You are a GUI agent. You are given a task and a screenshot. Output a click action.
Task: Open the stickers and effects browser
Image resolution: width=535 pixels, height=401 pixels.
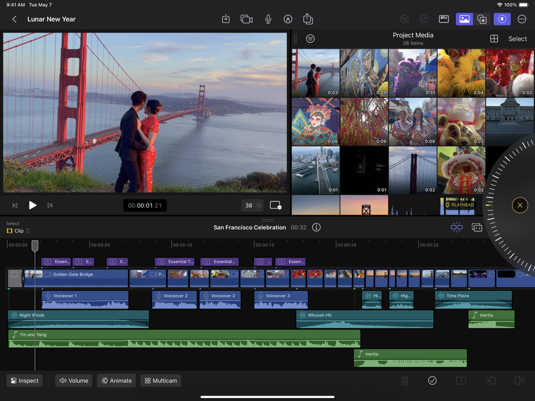pyautogui.click(x=482, y=19)
